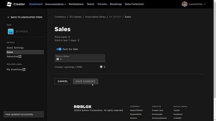Open Basic Settings in sidebar
Screen dimensions: 216x121
pyautogui.click(x=15, y=48)
